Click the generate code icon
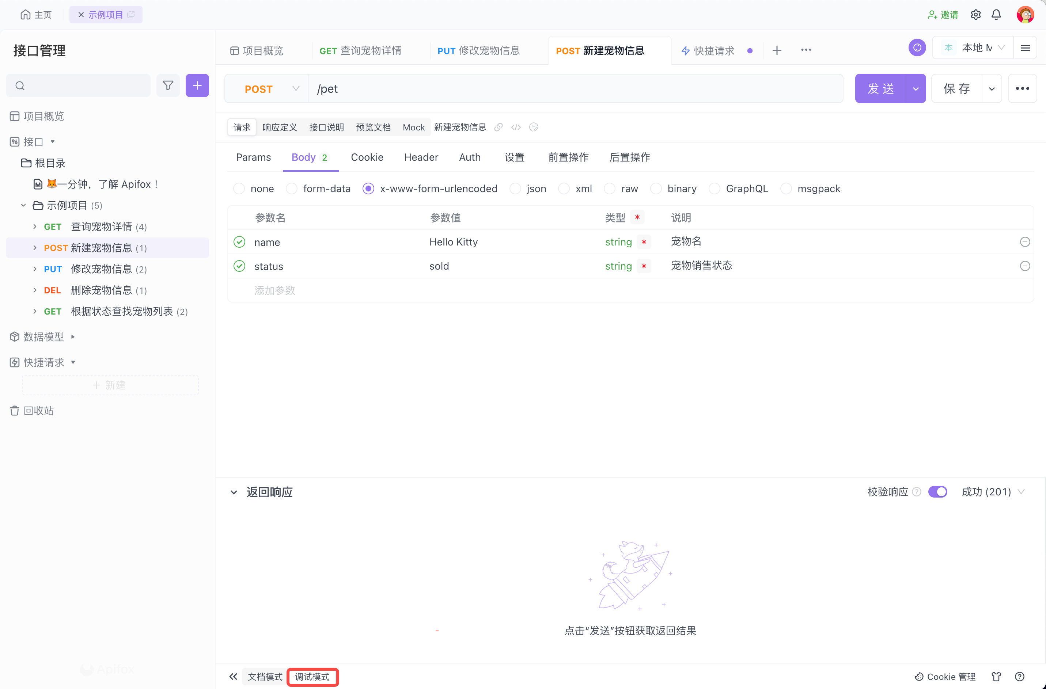 pos(516,127)
